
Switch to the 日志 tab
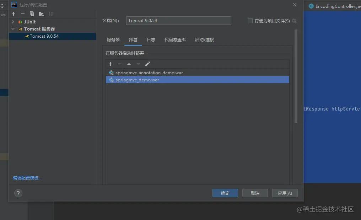click(151, 39)
